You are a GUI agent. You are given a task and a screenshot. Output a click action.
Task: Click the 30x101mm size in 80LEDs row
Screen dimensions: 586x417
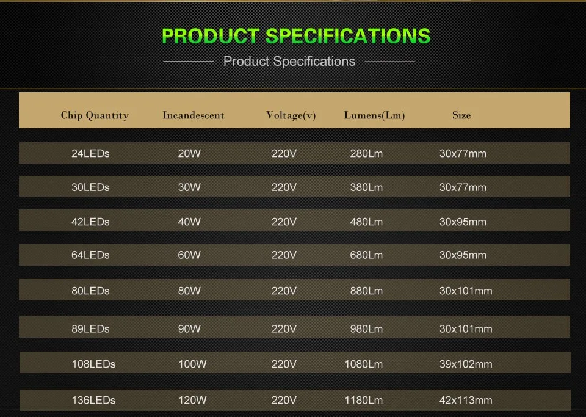[466, 291]
